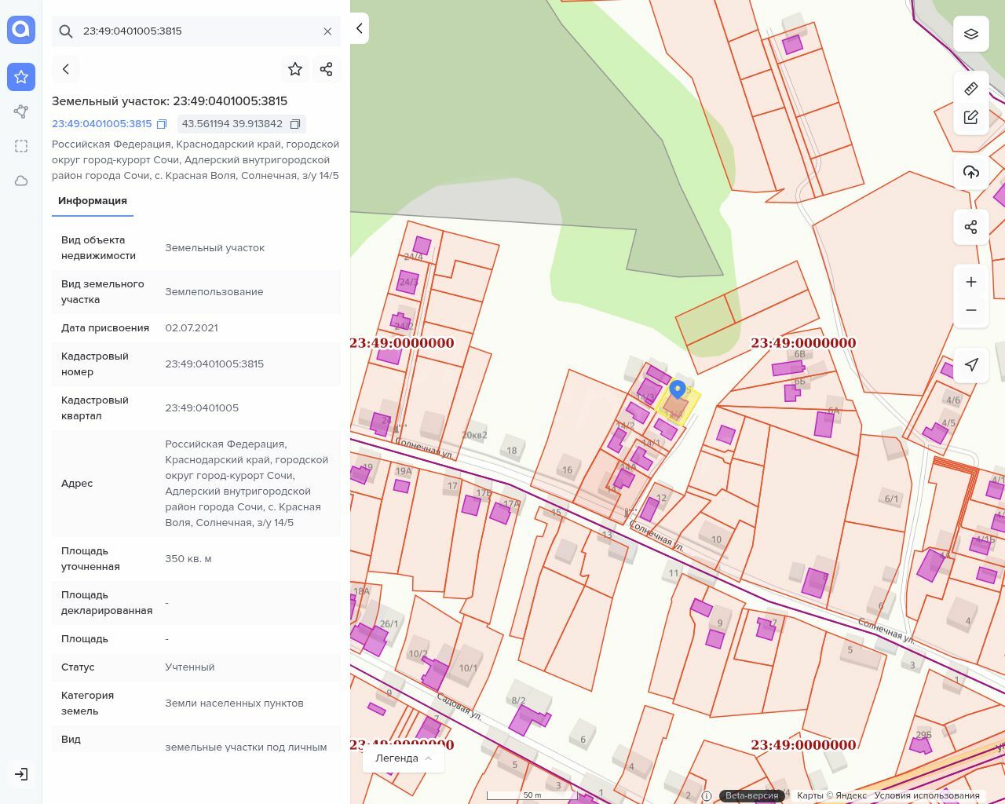The width and height of the screenshot is (1005, 804).
Task: Expand the Легенда legend panel
Action: (x=403, y=758)
